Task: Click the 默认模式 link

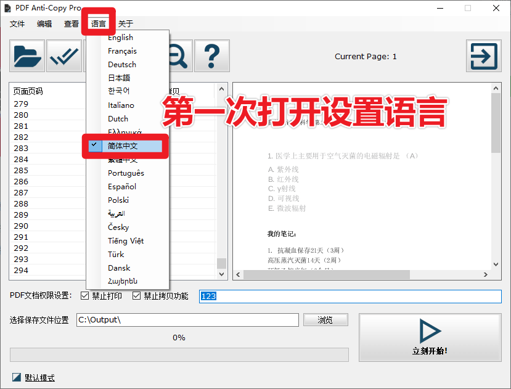Action: (40, 377)
